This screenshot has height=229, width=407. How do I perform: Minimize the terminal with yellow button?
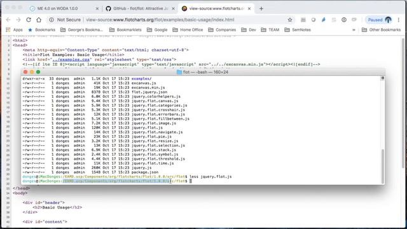(x=32, y=72)
